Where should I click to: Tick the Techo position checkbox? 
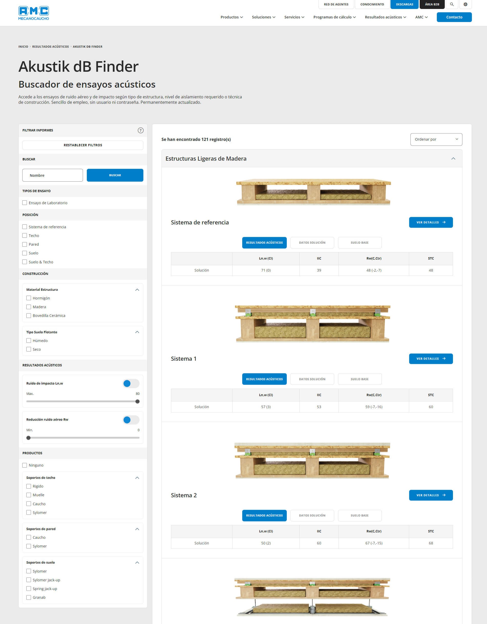point(25,235)
